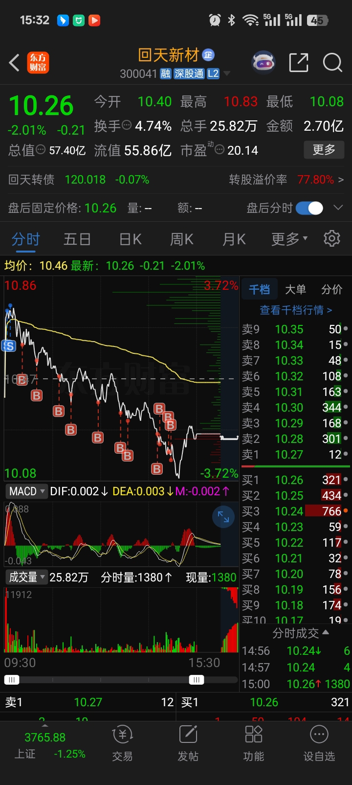The image size is (352, 785).
Task: Tap the 卖4 10.30 344 row
Action: tap(295, 408)
